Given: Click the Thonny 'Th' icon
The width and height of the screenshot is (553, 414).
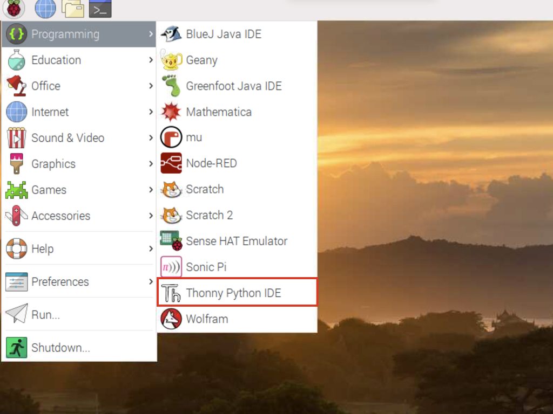Looking at the screenshot, I should coord(171,293).
